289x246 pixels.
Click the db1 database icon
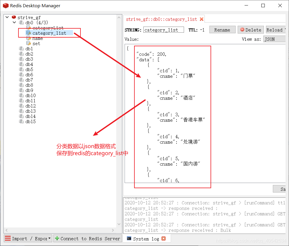tap(21, 49)
